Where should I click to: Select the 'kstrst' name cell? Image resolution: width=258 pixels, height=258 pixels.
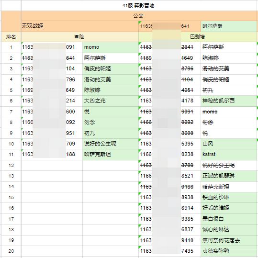click(228, 154)
